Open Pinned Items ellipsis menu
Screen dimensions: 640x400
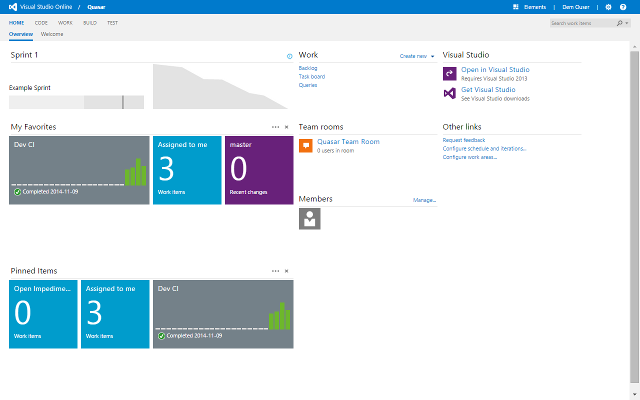275,271
